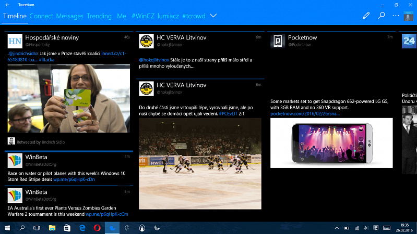Launch Opera from the taskbar
Image resolution: width=417 pixels, height=234 pixels.
pyautogui.click(x=97, y=228)
